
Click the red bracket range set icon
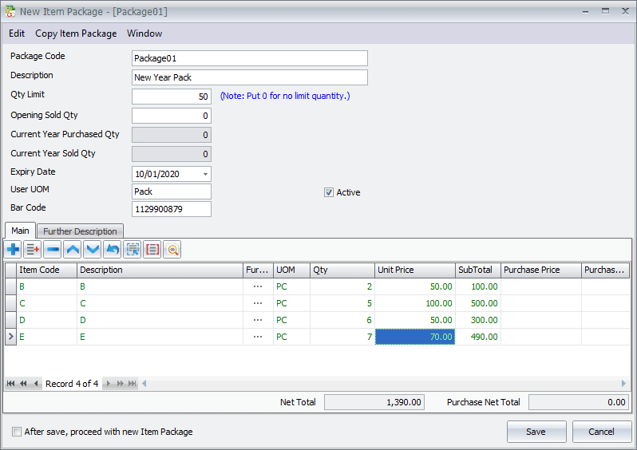[152, 250]
